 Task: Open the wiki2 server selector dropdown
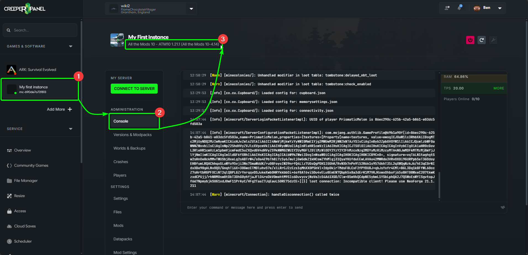[x=191, y=9]
